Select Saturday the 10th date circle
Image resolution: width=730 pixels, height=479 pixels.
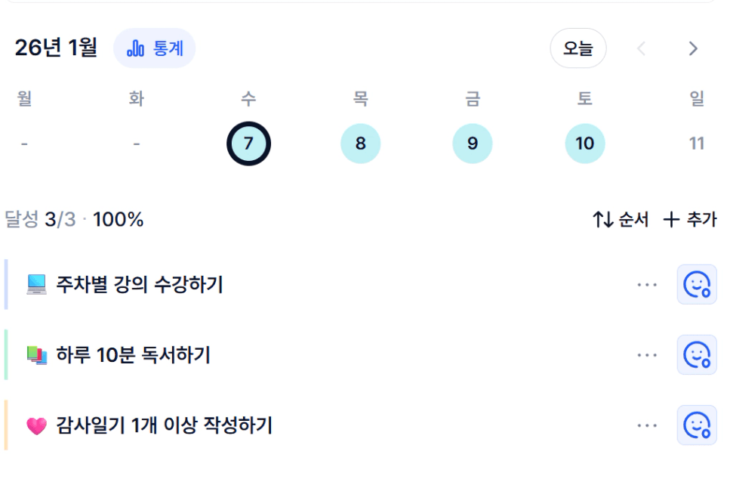click(584, 144)
